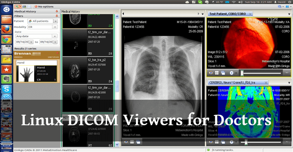Open Evernote elephant icon in launcher
This screenshot has width=293, height=152.
pos(7,79)
